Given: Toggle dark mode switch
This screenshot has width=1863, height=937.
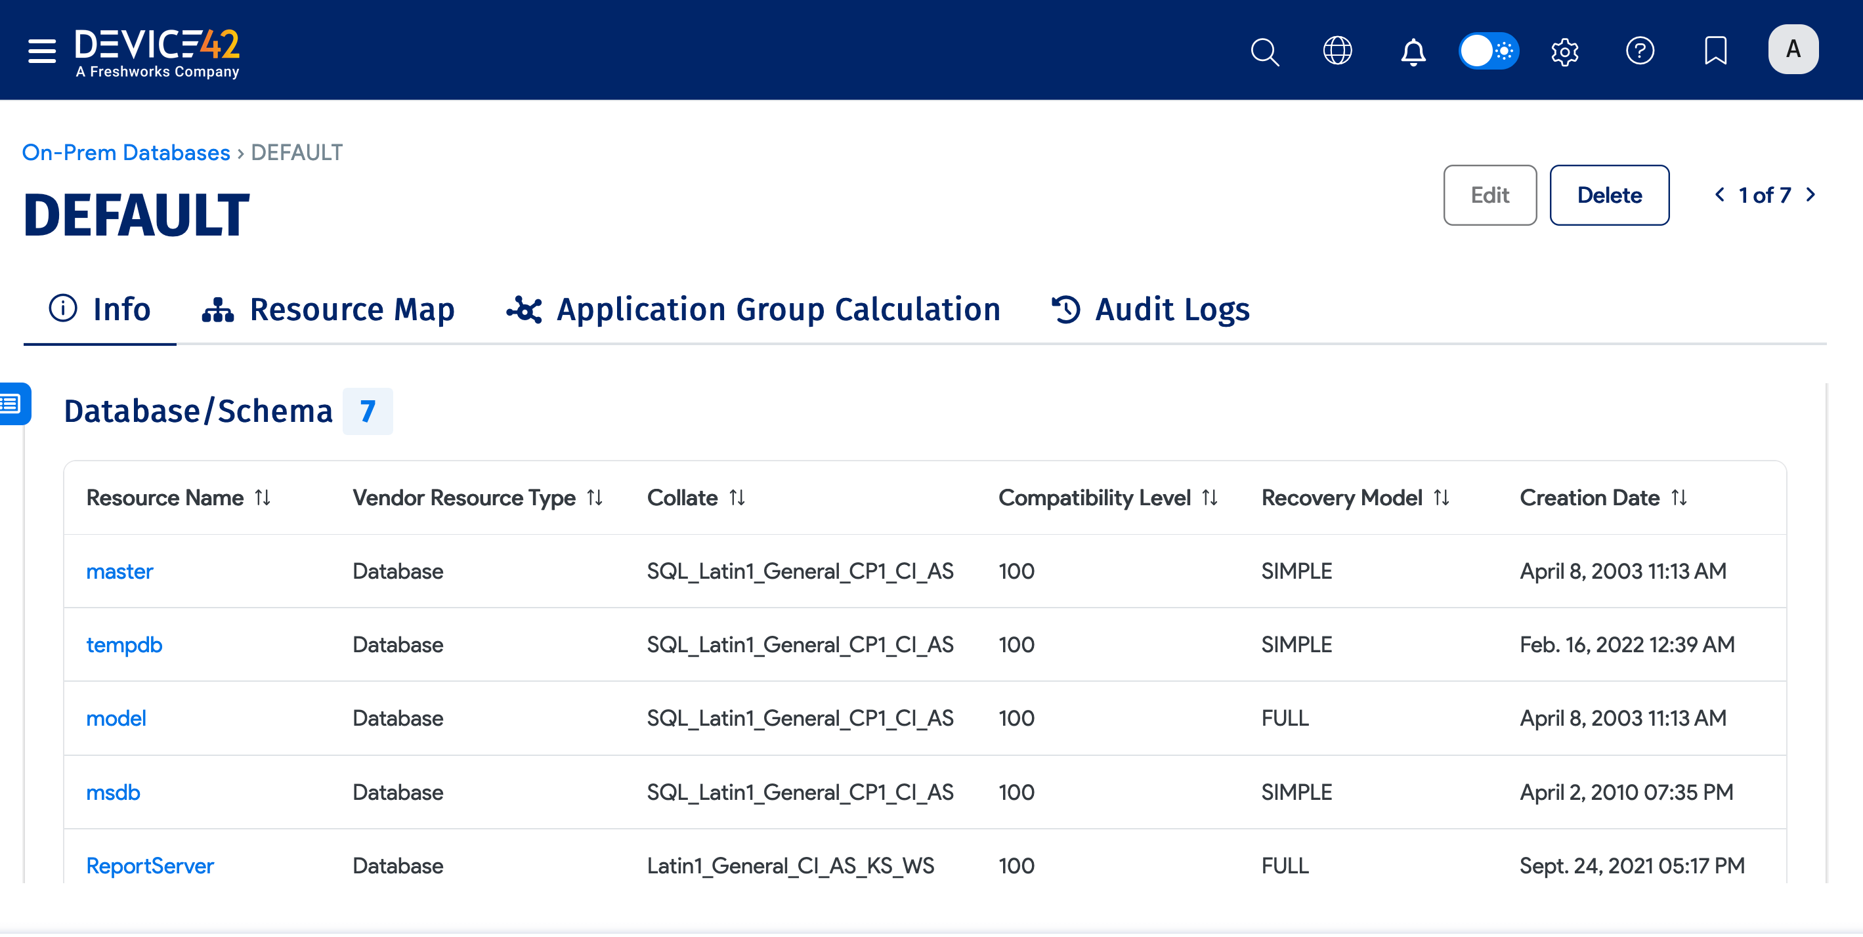Looking at the screenshot, I should click(1488, 51).
